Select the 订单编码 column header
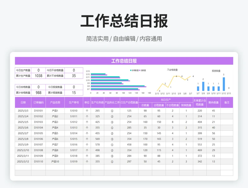 38,103
